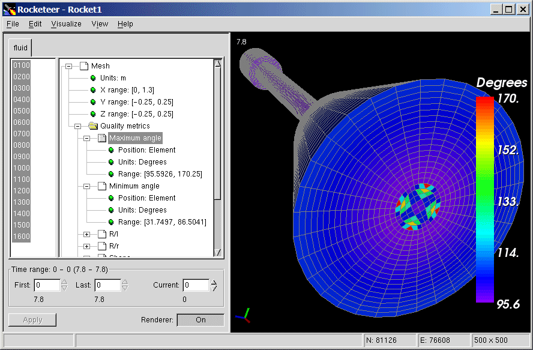Click the green bullet beside Units: m
The width and height of the screenshot is (533, 350).
93,78
